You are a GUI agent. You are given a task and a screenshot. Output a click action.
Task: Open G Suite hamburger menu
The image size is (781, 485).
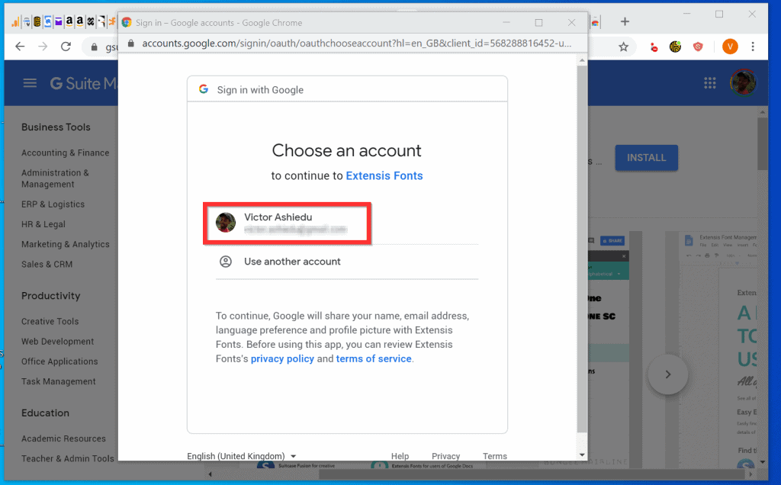click(x=30, y=83)
